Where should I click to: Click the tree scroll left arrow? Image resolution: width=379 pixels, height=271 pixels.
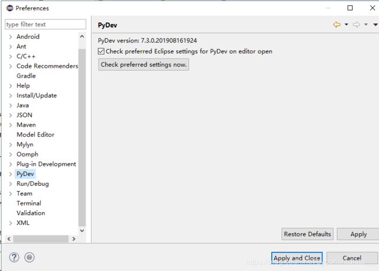coord(9,239)
